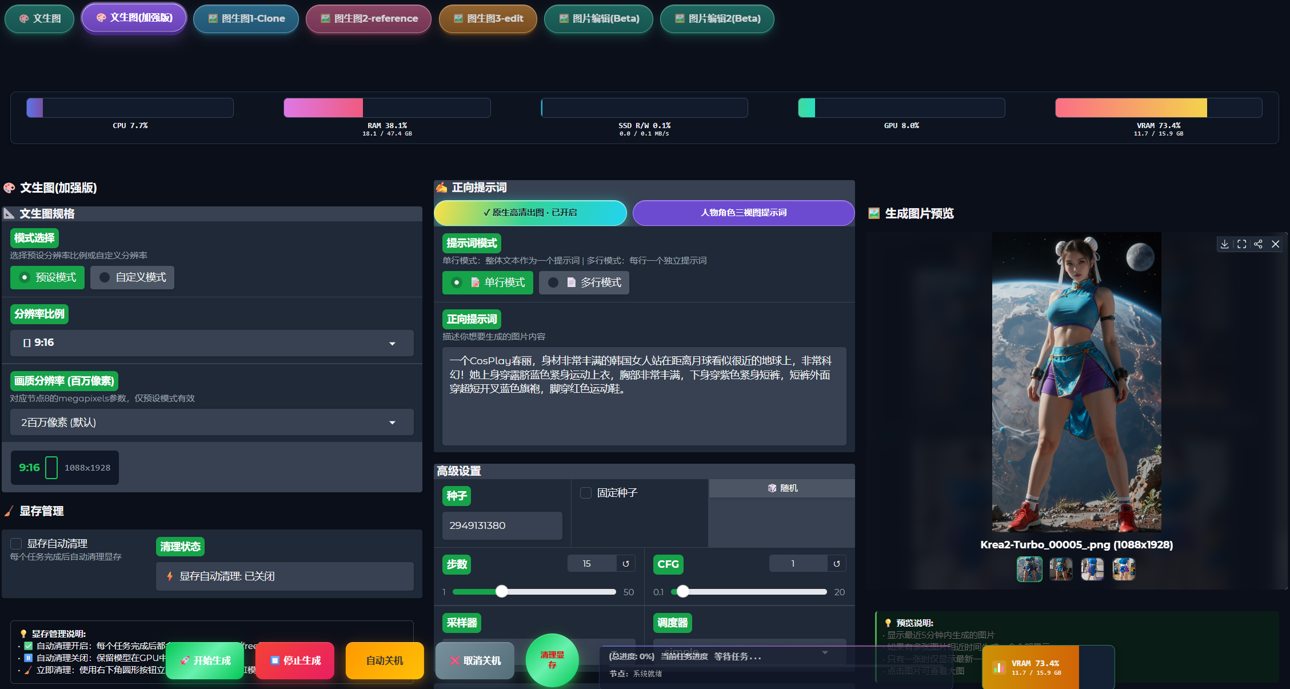Select 单行模式 prompt mode

coord(488,282)
